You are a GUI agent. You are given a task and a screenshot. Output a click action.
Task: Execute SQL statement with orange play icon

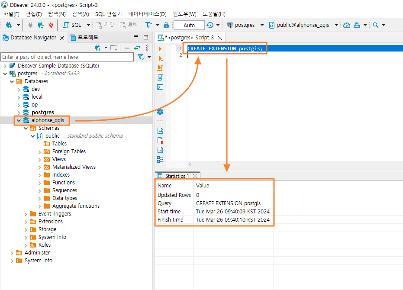click(160, 49)
